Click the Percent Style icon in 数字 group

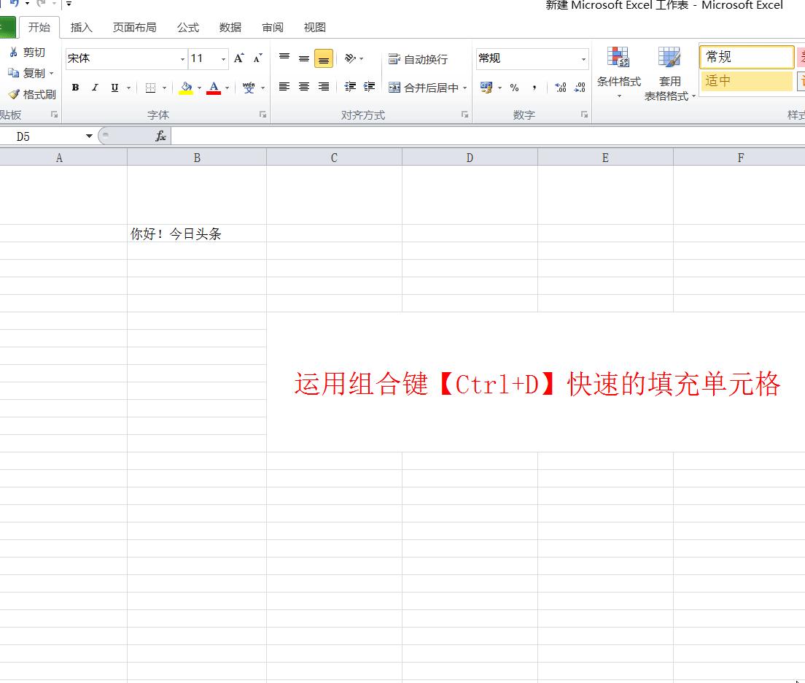(x=515, y=88)
